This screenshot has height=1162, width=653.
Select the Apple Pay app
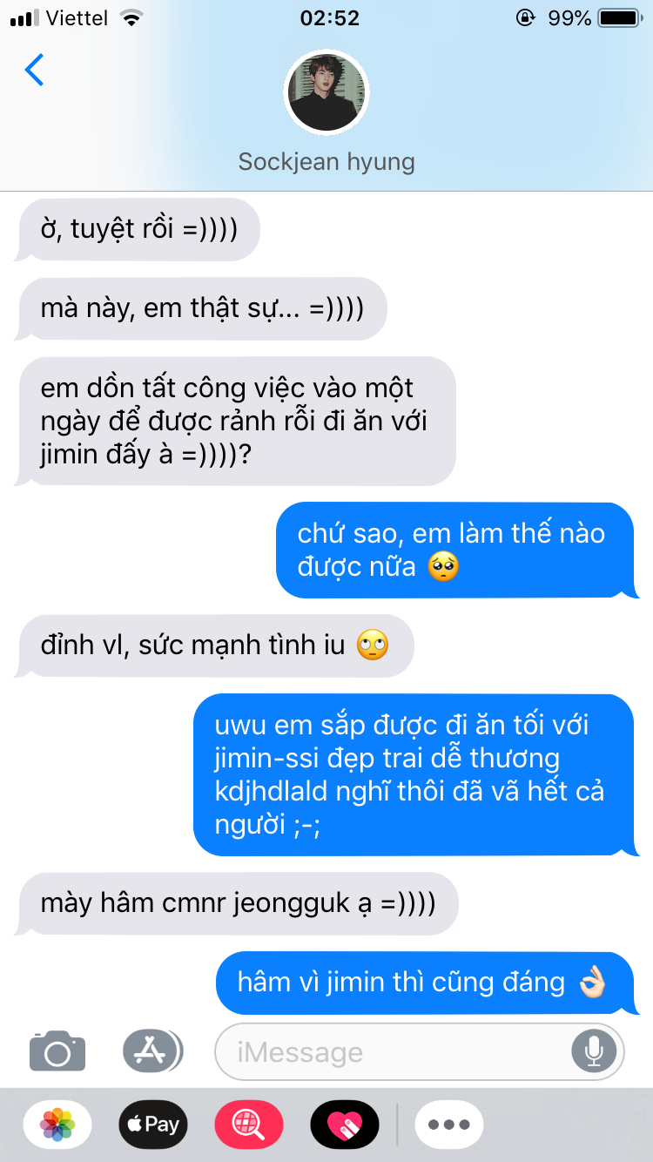point(153,1124)
